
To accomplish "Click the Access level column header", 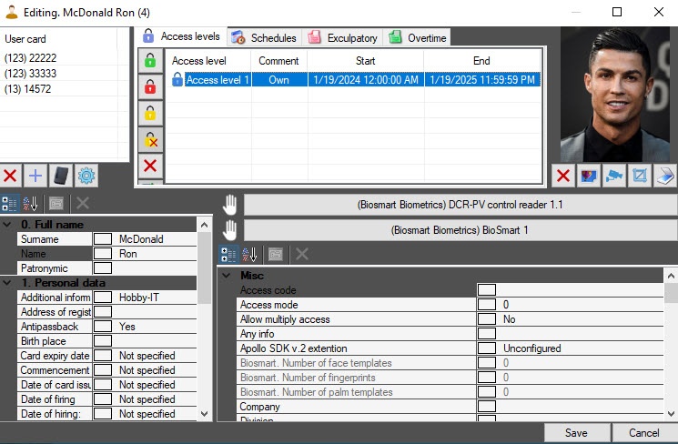I will pos(208,61).
